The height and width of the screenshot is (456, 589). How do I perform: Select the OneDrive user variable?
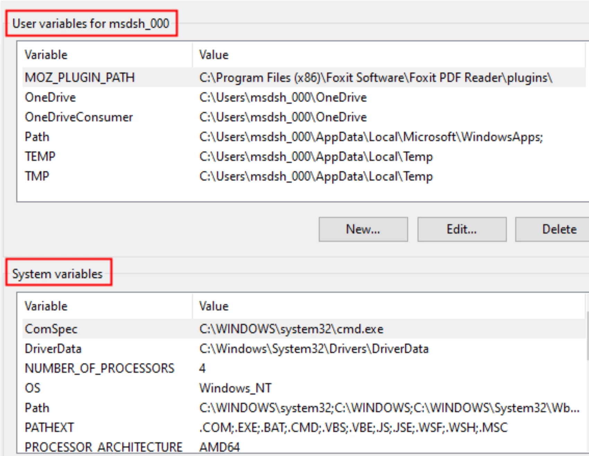(x=50, y=97)
